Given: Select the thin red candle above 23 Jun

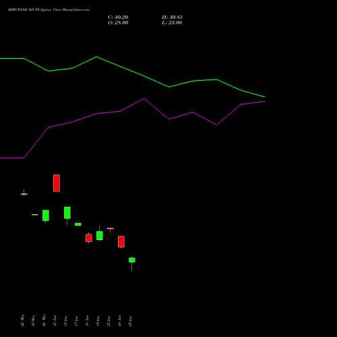Looking at the screenshot, I should pyautogui.click(x=111, y=228).
